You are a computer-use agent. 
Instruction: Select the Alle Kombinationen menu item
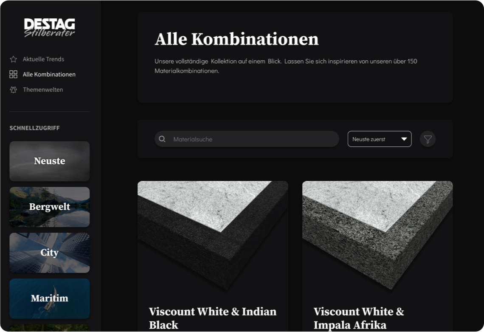pos(49,74)
